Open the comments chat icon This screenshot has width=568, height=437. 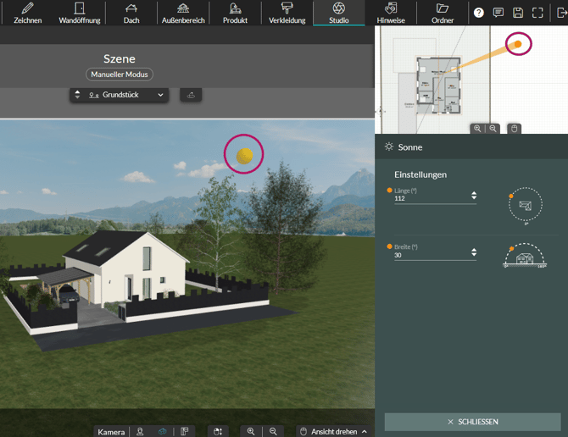[x=498, y=13]
